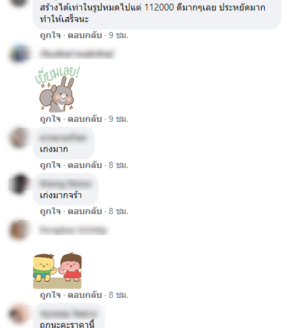The width and height of the screenshot is (303, 328).
Task: Reply to the two kids sticker comment
Action: [85, 295]
